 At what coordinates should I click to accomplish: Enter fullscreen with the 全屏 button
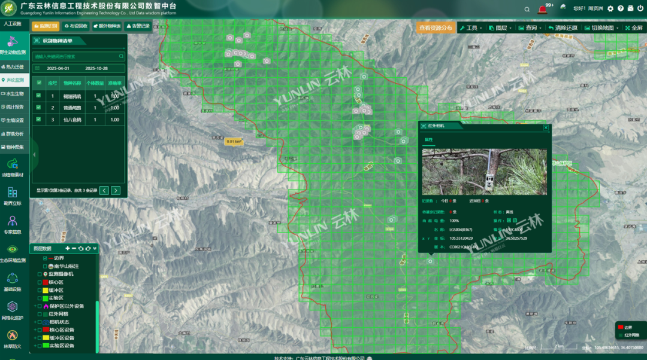(634, 28)
